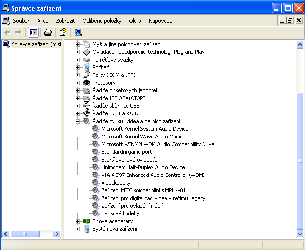Click the Properties/Help toolbar icon

tap(63, 32)
